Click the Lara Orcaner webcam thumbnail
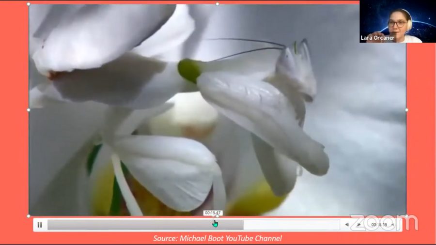Screen dimensions: 436x245 [x=398, y=21]
